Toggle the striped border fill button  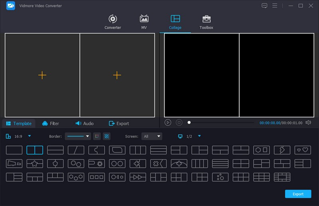[x=107, y=136]
